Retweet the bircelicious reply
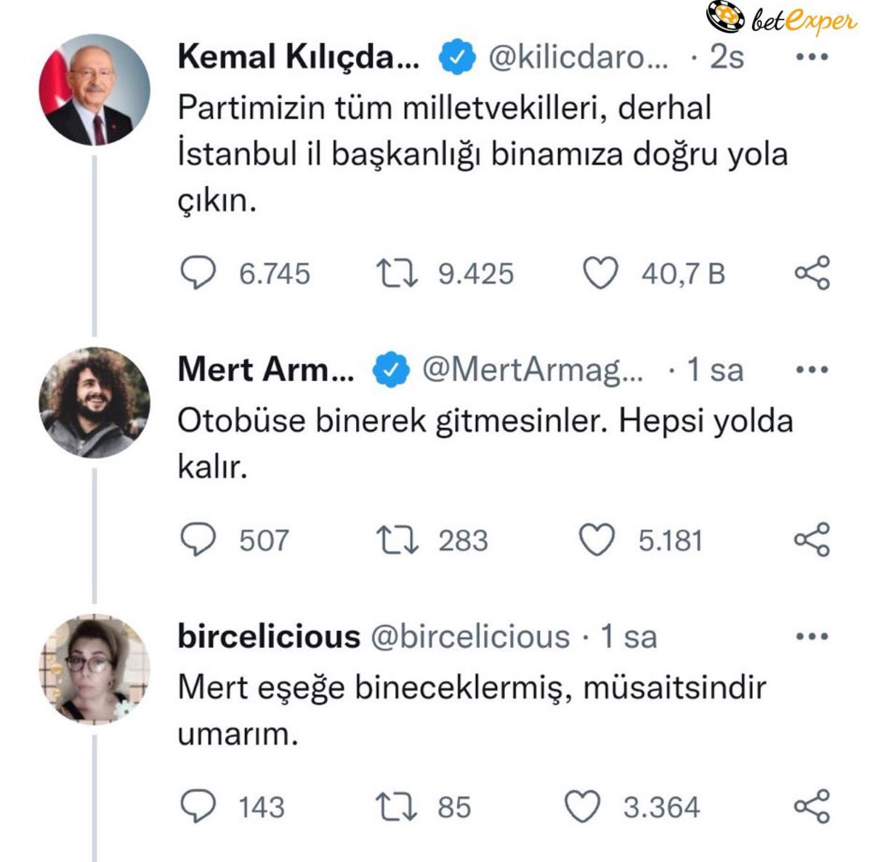This screenshot has width=872, height=862. 396,807
